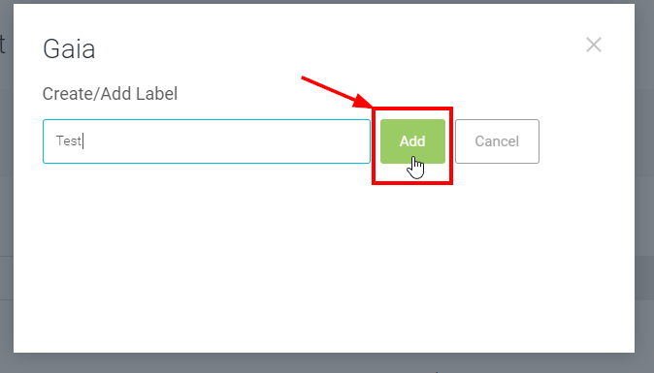The image size is (654, 373).
Task: Cancel the label creation
Action: pyautogui.click(x=497, y=141)
